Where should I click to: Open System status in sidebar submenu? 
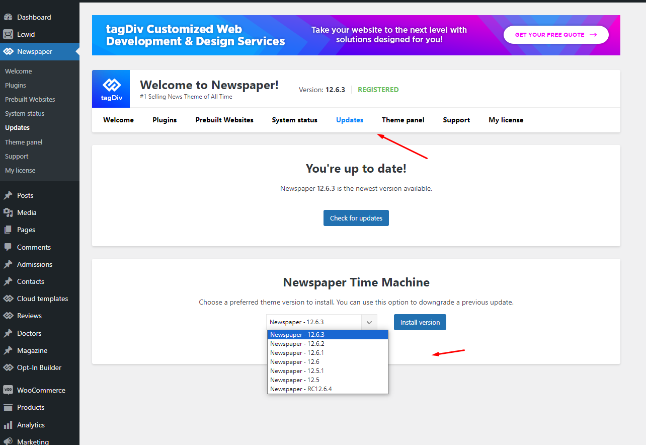point(25,113)
